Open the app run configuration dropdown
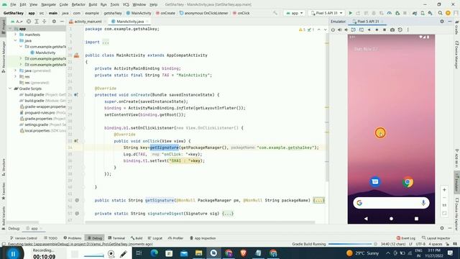Screen dimensions: 460x259 coord(294,13)
